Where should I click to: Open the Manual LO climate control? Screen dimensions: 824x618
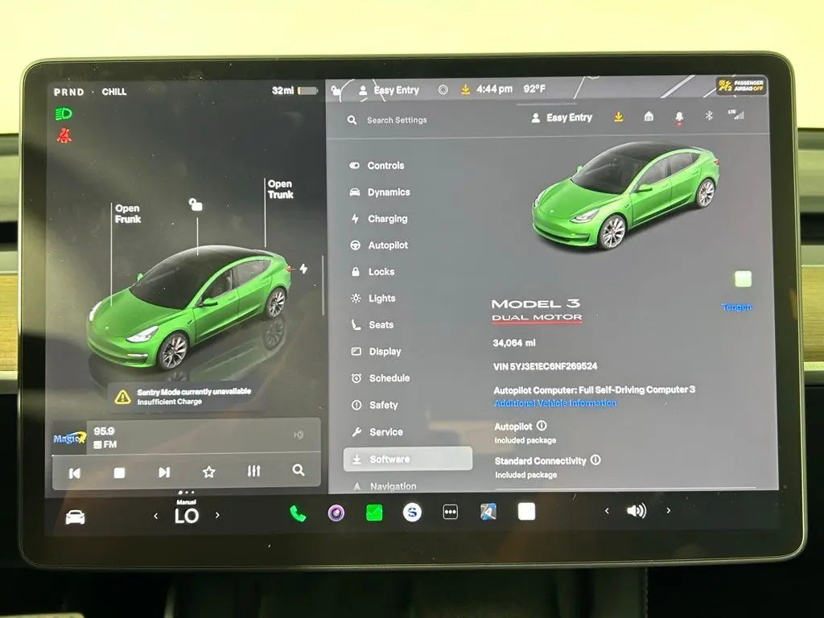[x=187, y=513]
